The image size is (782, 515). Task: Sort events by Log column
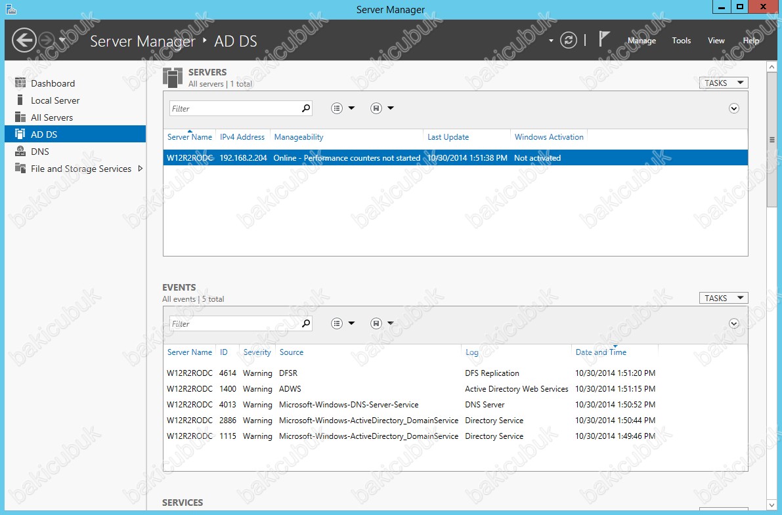coord(472,352)
